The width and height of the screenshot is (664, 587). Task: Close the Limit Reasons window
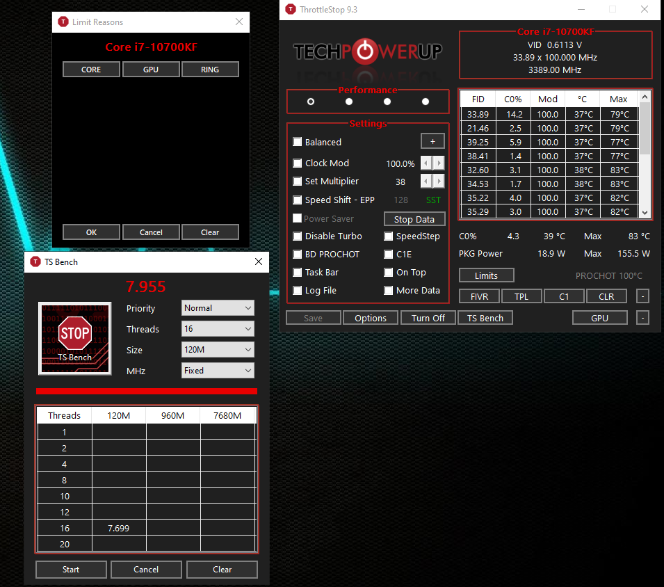[239, 22]
